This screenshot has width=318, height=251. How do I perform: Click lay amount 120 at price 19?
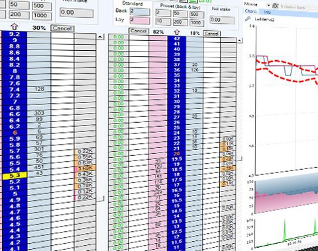(158, 166)
